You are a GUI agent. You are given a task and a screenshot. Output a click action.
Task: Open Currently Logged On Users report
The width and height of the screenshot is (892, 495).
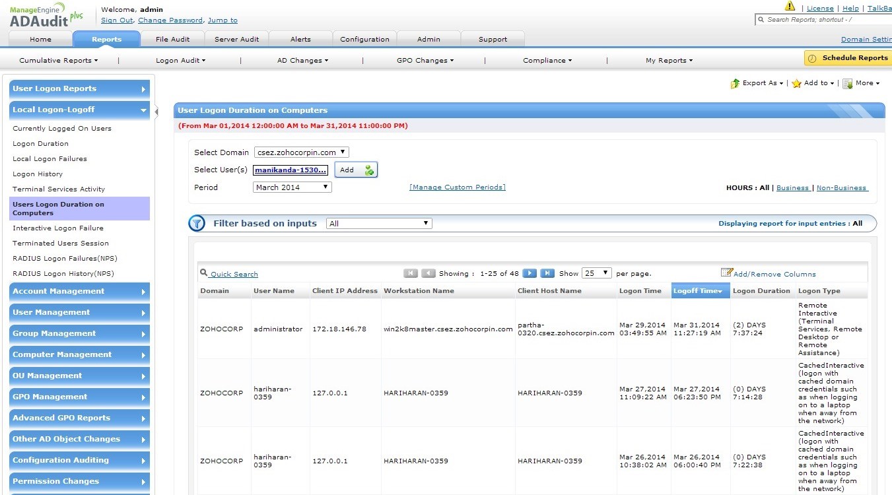tap(62, 129)
